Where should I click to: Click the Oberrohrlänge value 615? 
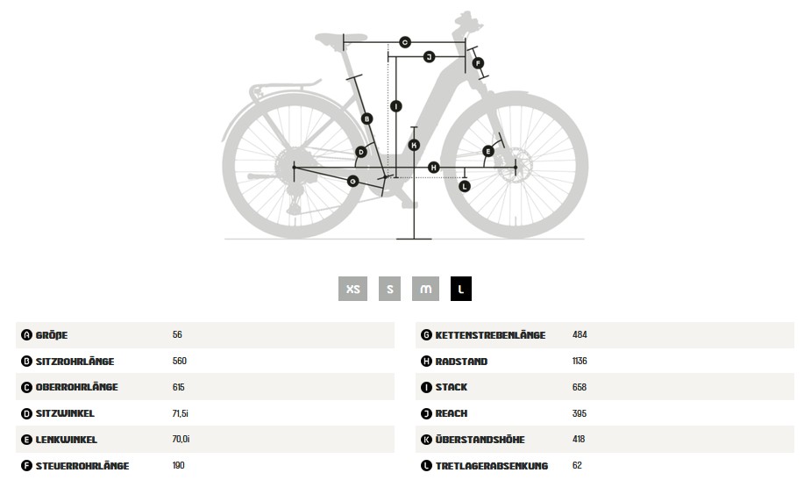[x=179, y=387]
